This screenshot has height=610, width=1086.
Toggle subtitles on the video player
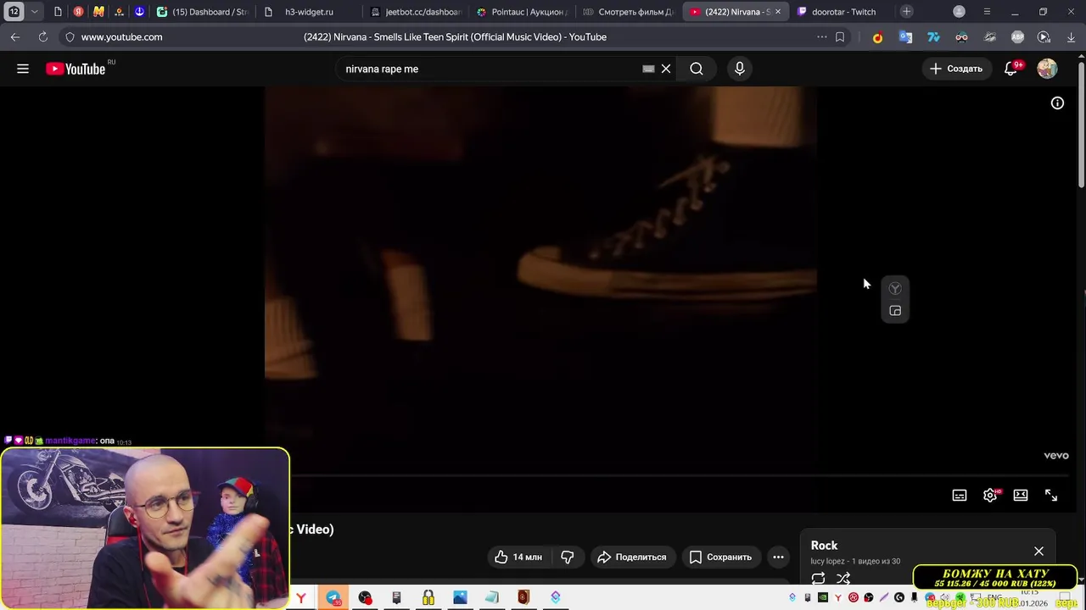tap(960, 496)
